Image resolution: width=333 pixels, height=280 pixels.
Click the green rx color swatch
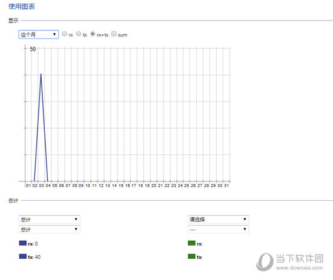191,243
